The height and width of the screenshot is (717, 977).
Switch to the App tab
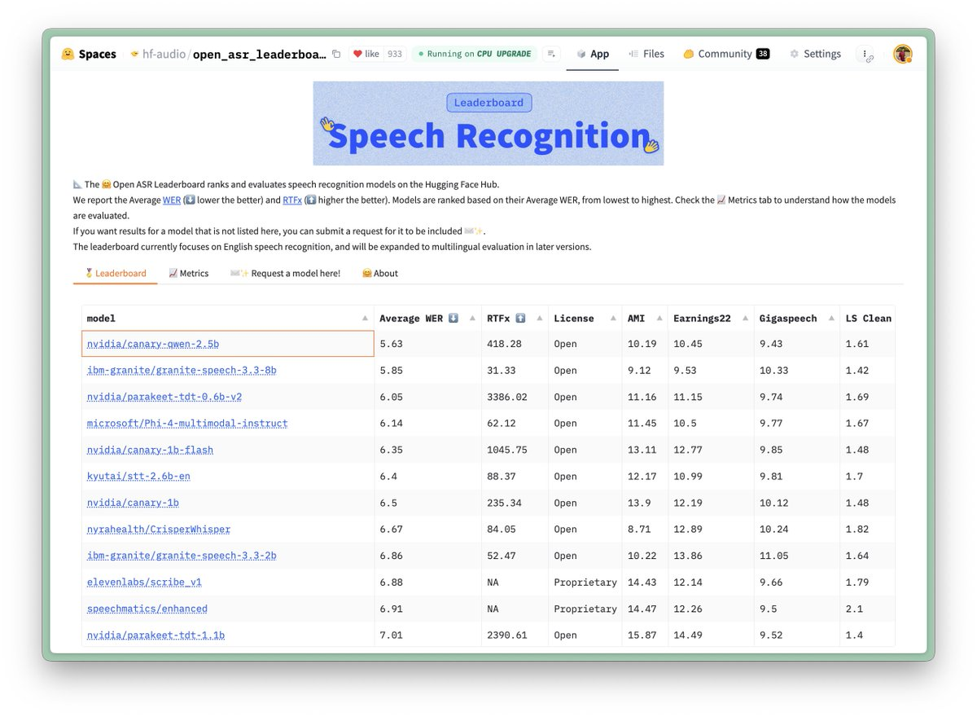coord(593,55)
